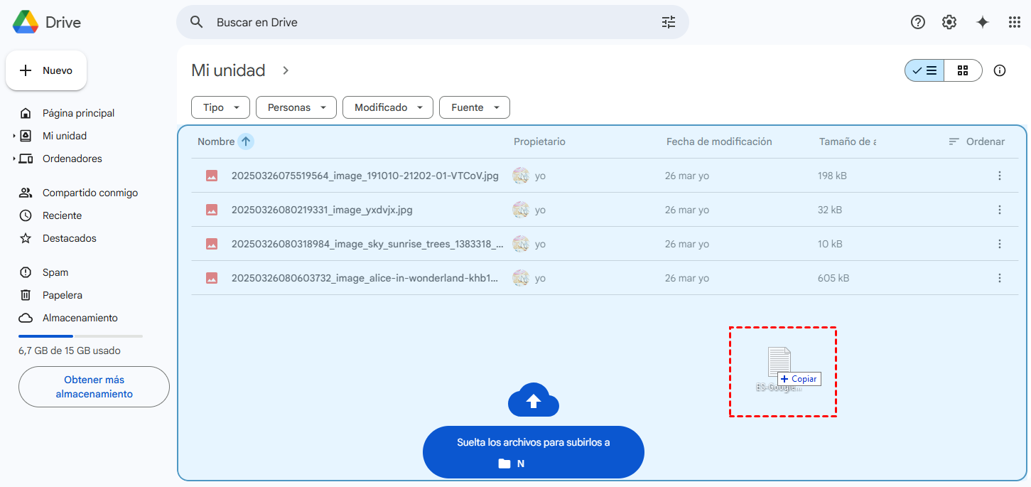Expand the Fuente filter dropdown
The height and width of the screenshot is (487, 1031).
[x=474, y=107]
